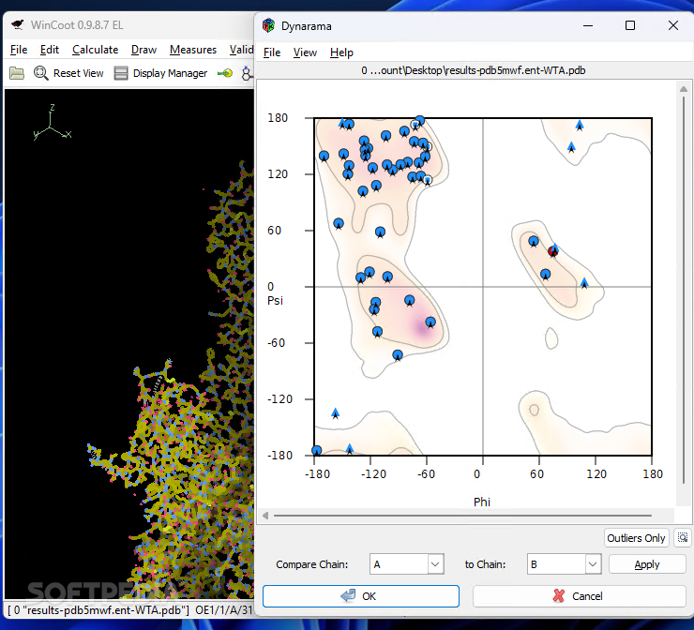Open WinCoot Draw menu
The image size is (694, 630).
(143, 50)
